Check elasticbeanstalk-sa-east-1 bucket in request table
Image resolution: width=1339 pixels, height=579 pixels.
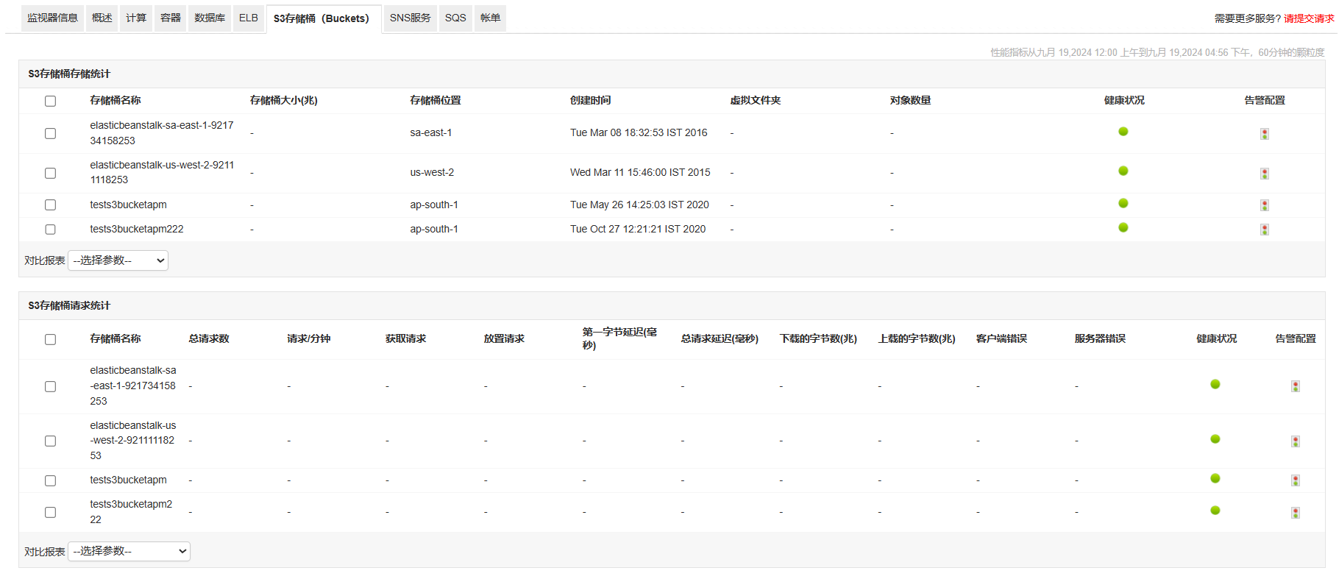tap(50, 386)
